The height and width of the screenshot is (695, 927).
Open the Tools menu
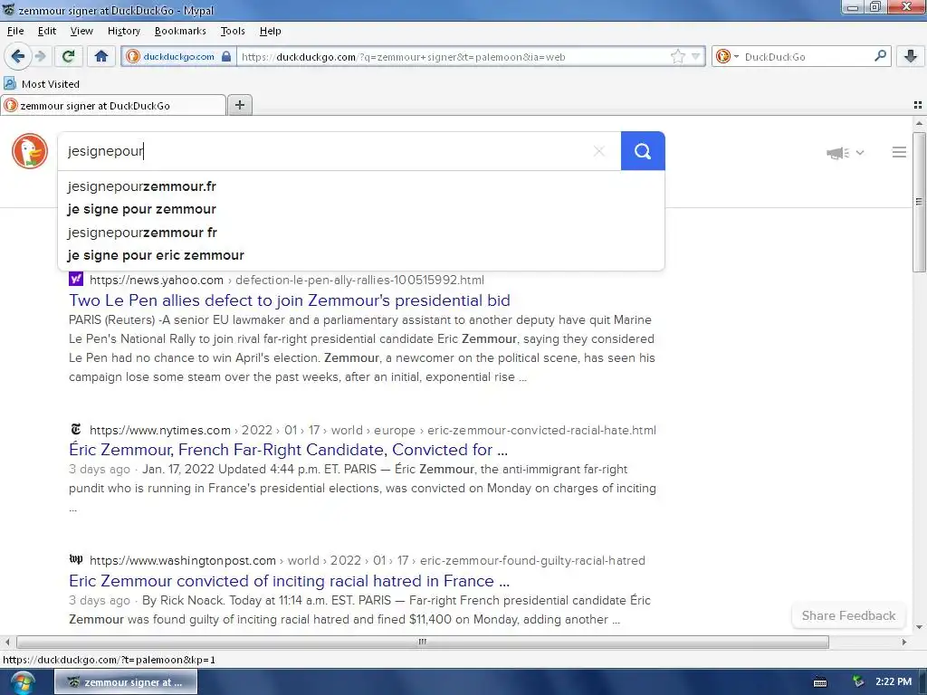point(233,31)
